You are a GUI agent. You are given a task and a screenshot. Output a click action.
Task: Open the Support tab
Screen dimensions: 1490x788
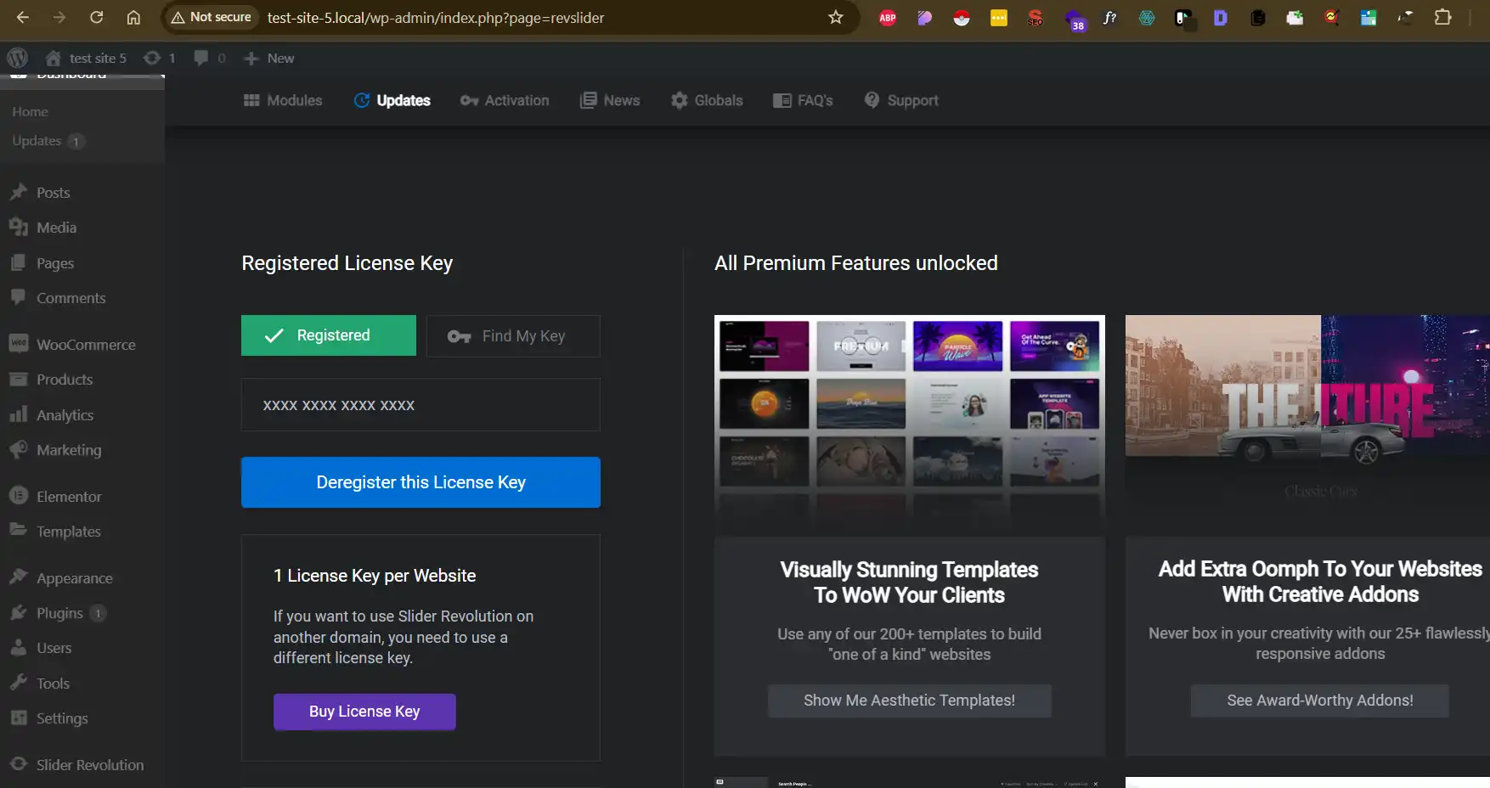point(901,100)
